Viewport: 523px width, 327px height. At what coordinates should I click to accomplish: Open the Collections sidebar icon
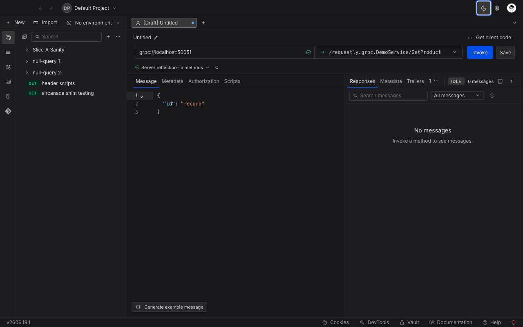pos(8,38)
